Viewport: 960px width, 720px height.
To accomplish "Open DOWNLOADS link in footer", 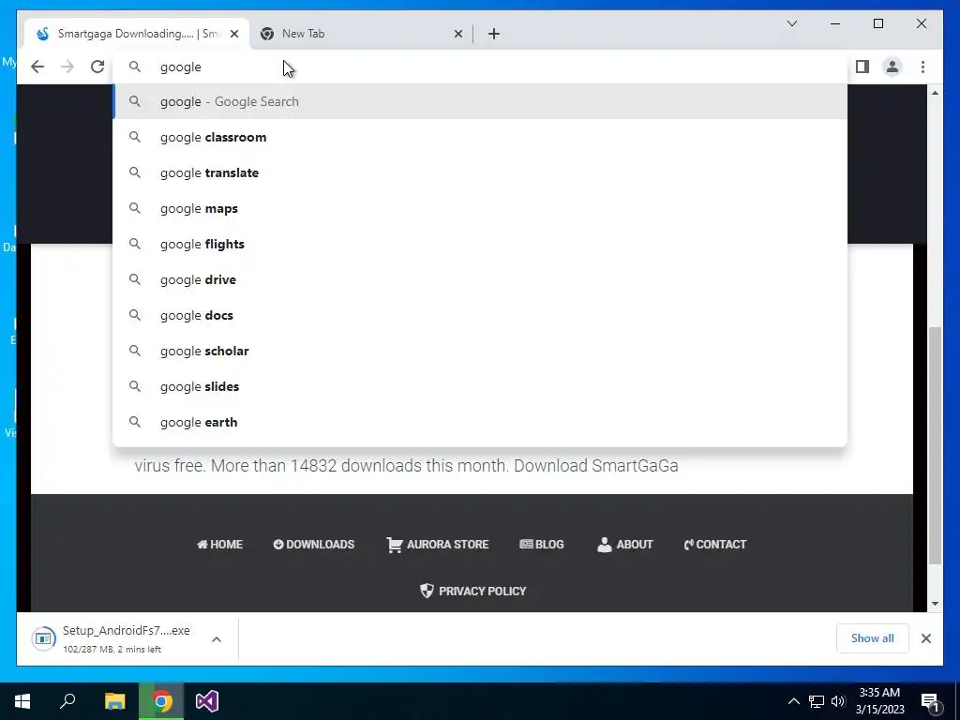I will point(313,545).
